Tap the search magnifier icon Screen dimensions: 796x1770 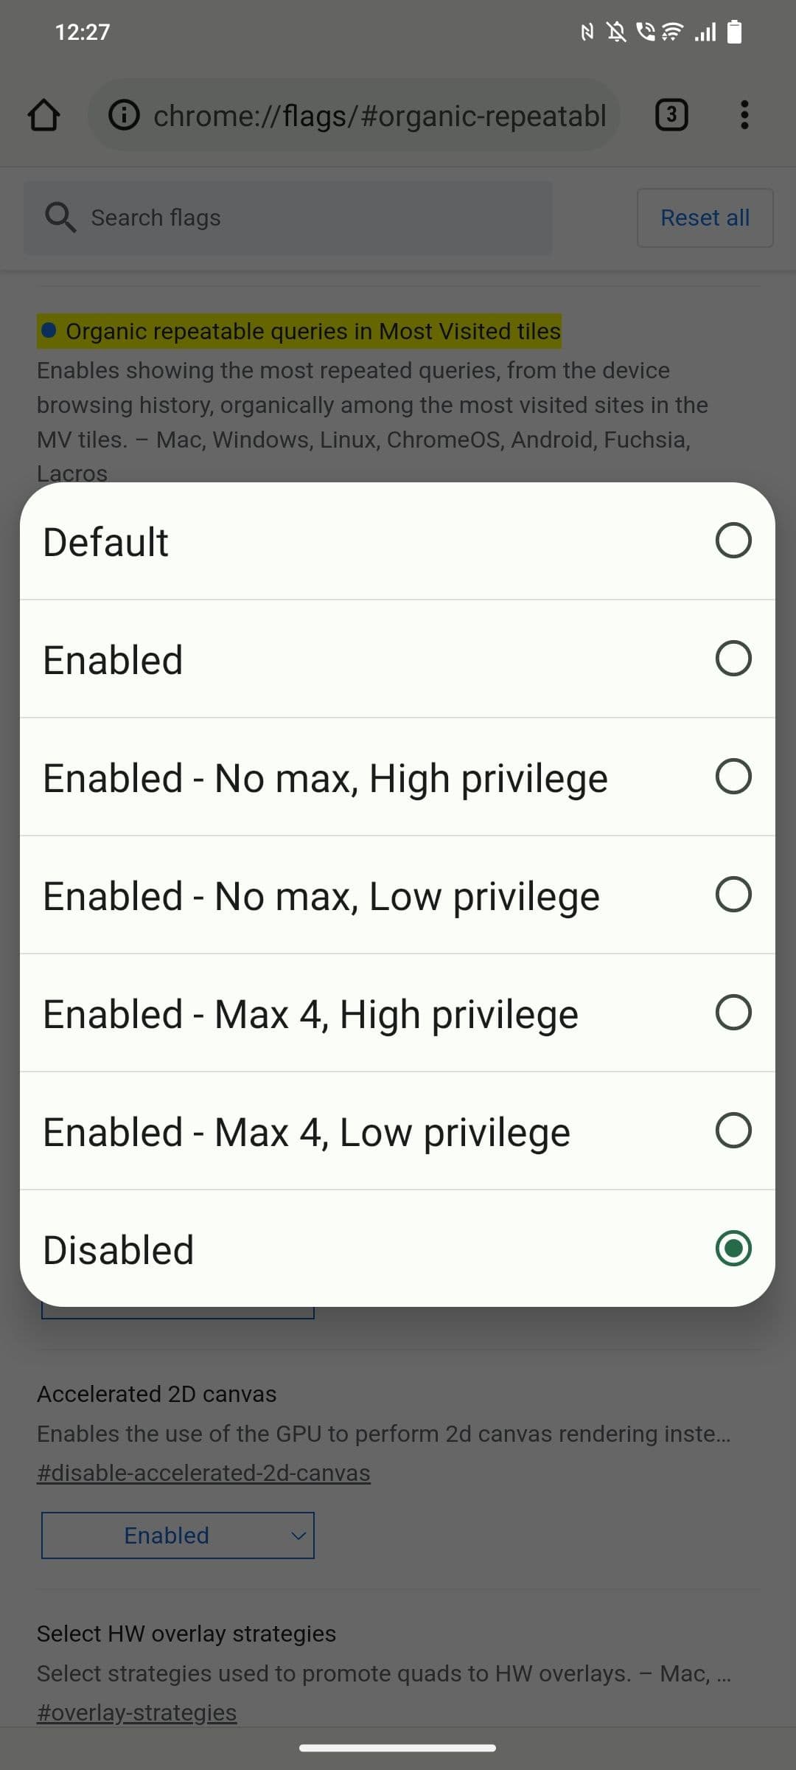(60, 218)
